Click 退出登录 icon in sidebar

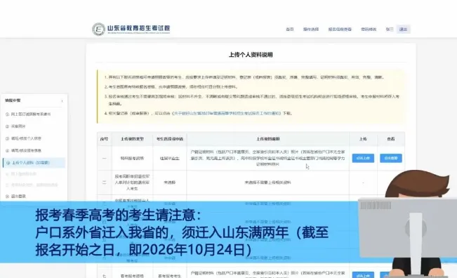tap(7, 196)
